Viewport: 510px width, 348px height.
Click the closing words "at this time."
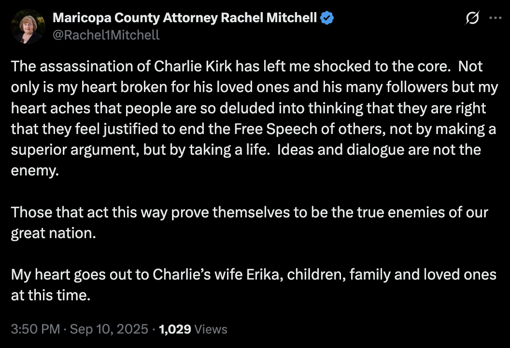(51, 295)
